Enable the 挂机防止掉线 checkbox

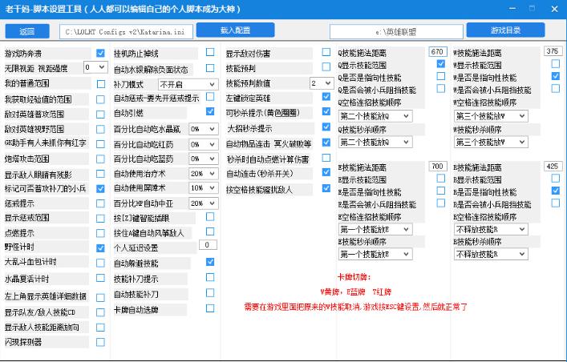click(210, 53)
